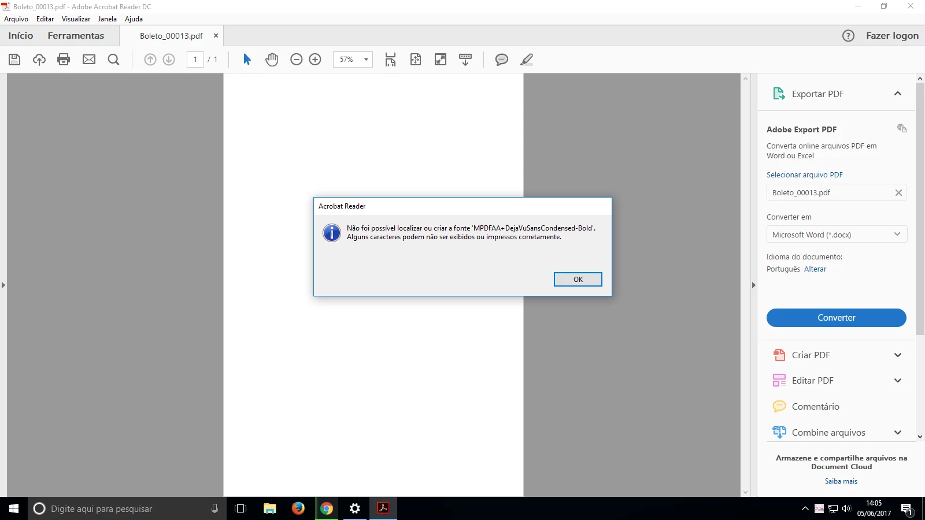Show hidden system tray icons
The height and width of the screenshot is (520, 925).
click(x=805, y=508)
